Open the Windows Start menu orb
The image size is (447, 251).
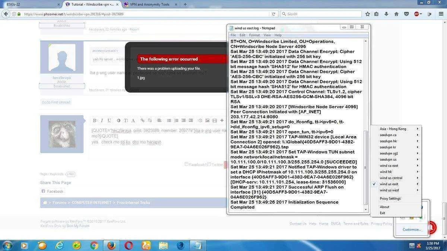coord(7,245)
